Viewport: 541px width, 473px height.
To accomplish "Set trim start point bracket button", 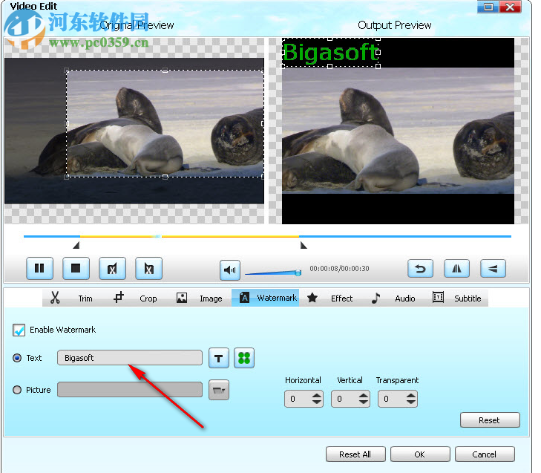I will tap(113, 268).
